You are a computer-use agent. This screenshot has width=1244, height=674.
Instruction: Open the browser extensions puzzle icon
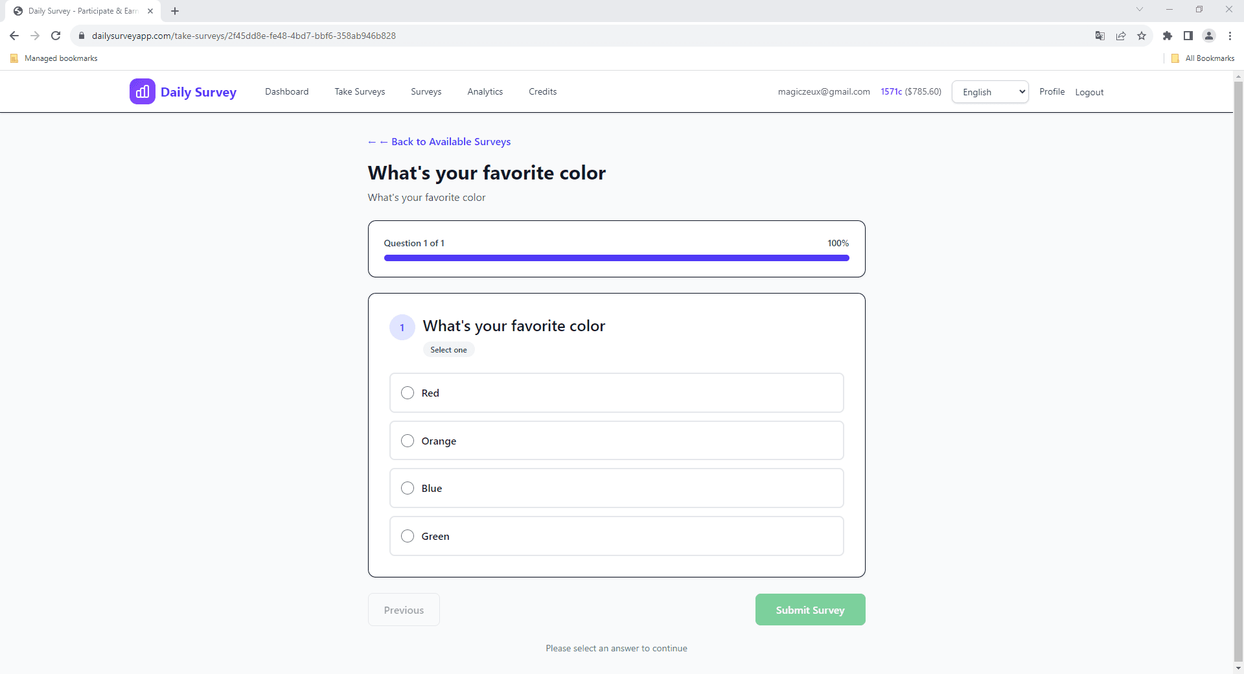pyautogui.click(x=1168, y=36)
